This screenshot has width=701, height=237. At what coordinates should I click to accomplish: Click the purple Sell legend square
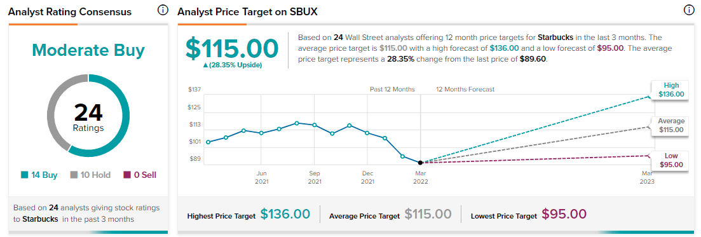click(127, 175)
